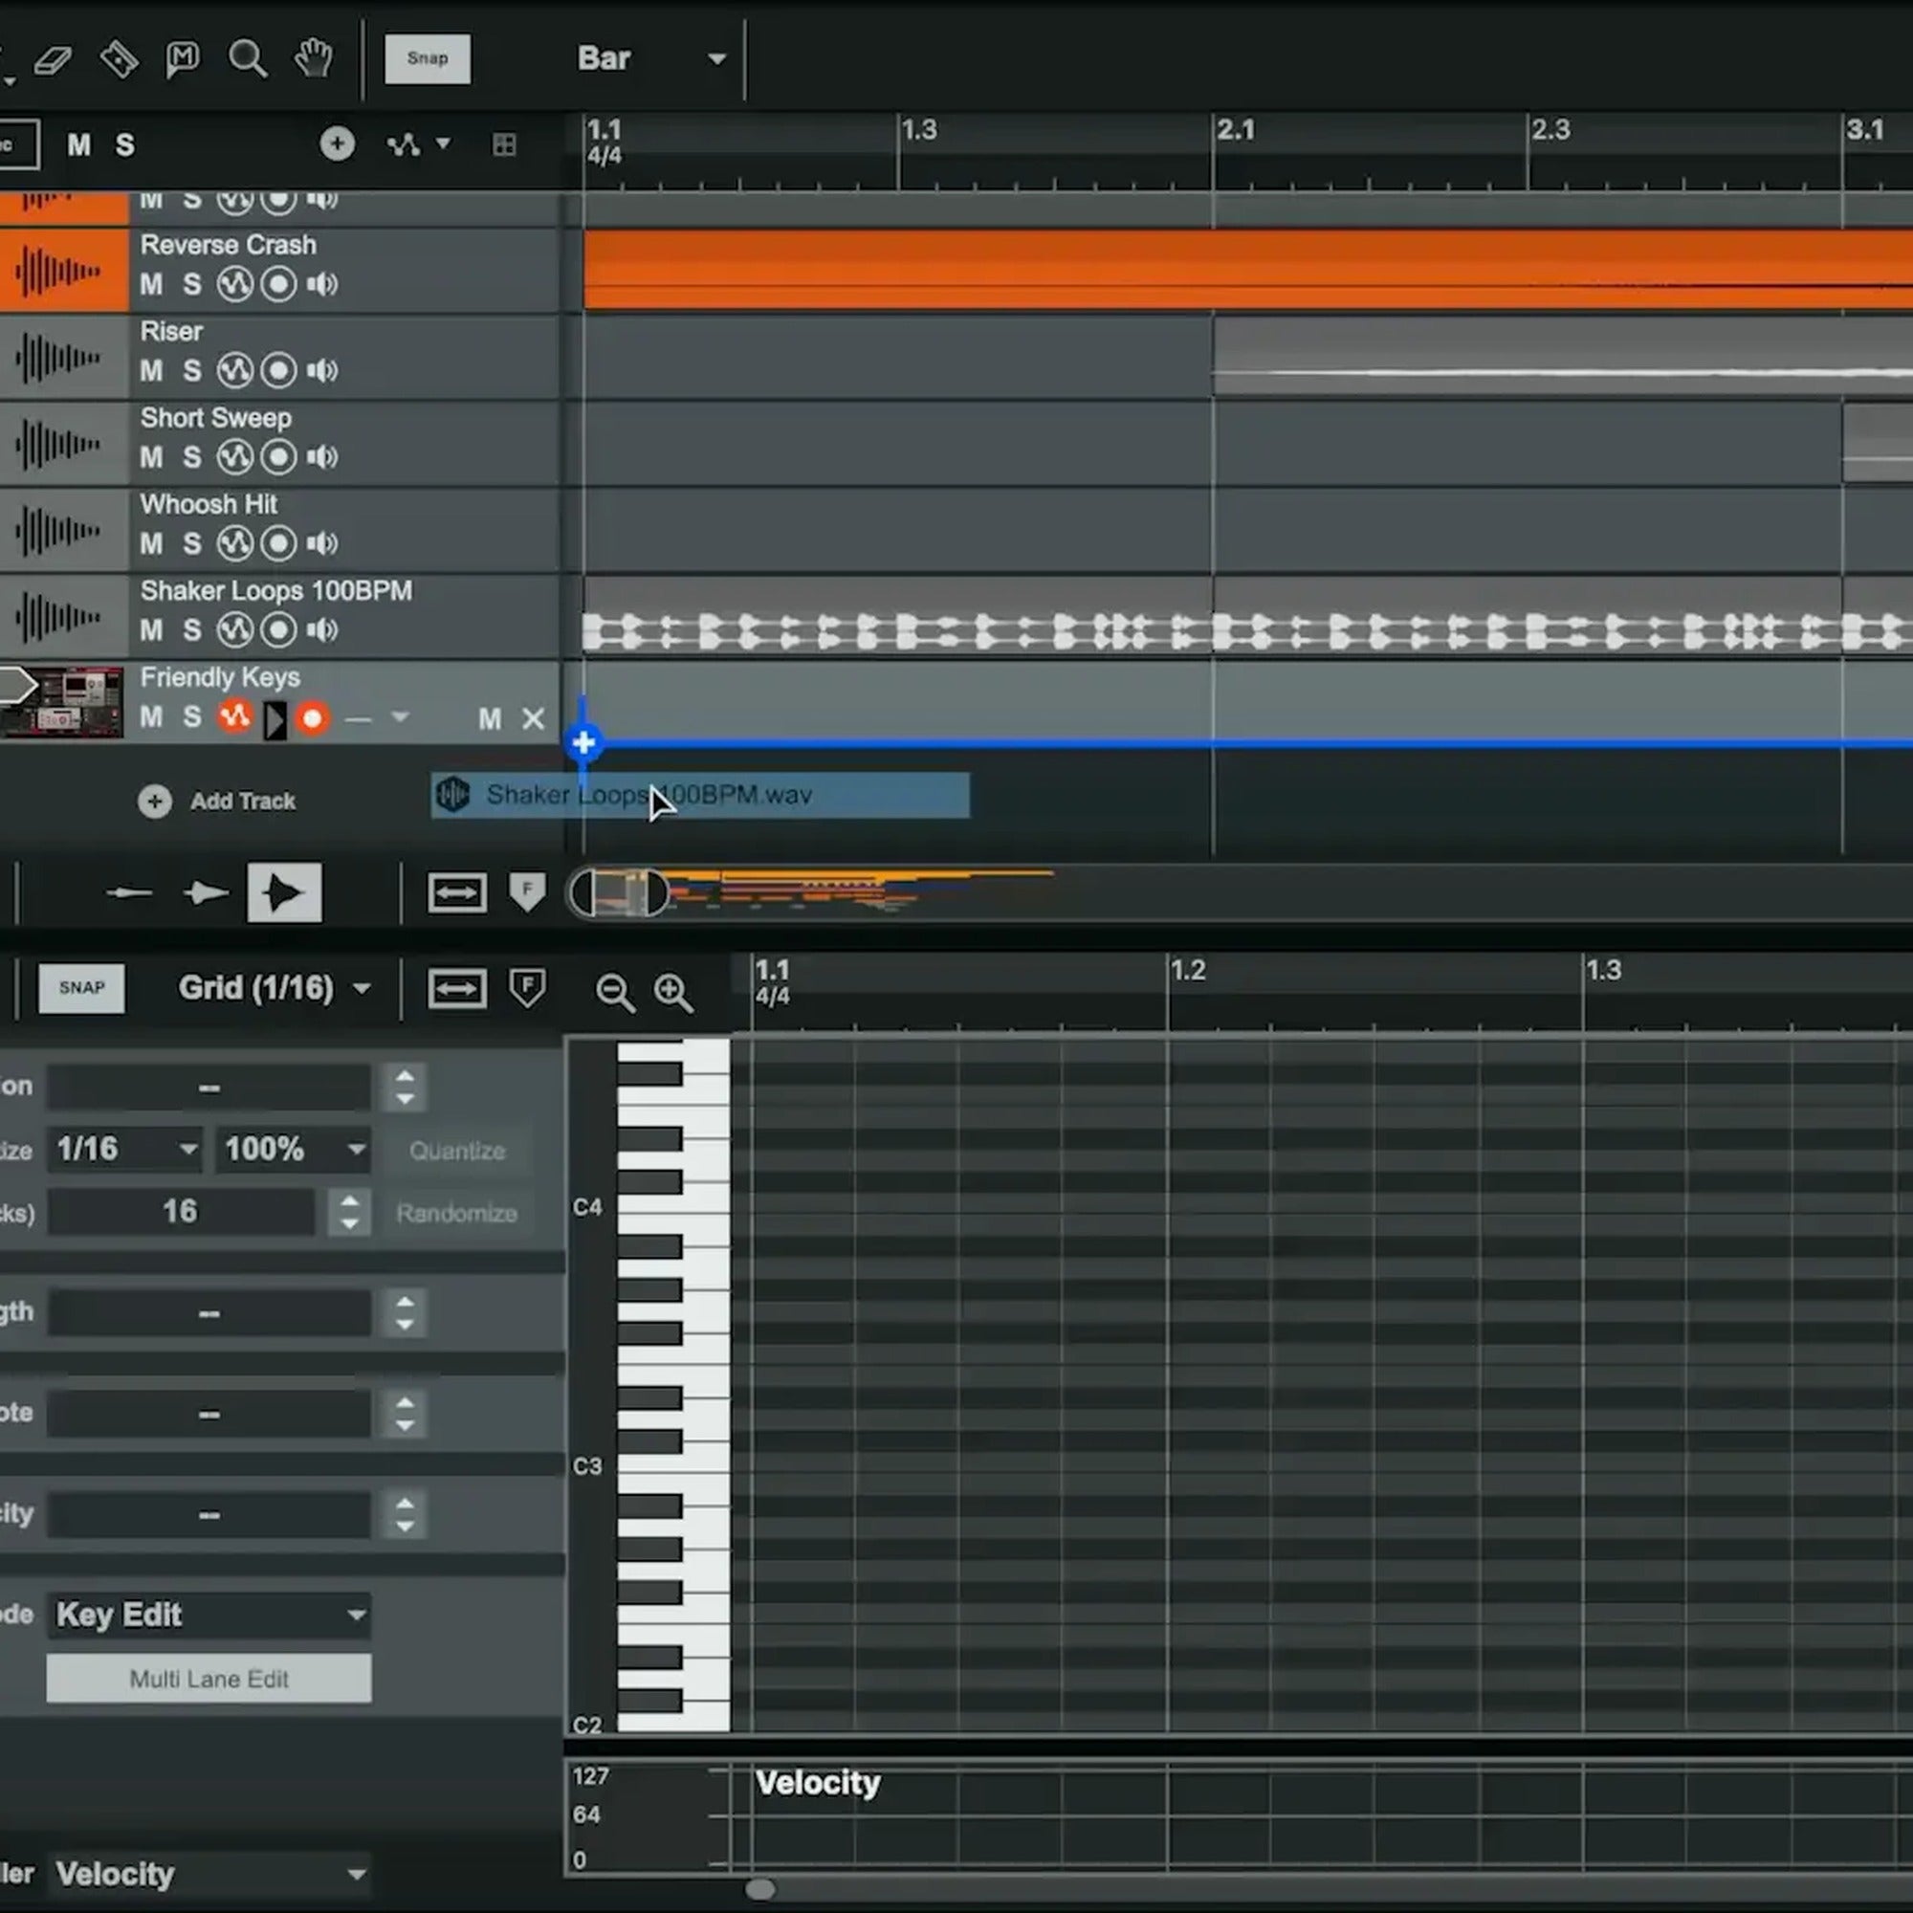Open the Key Edit mode dropdown
Image resolution: width=1913 pixels, height=1913 pixels.
(x=209, y=1615)
